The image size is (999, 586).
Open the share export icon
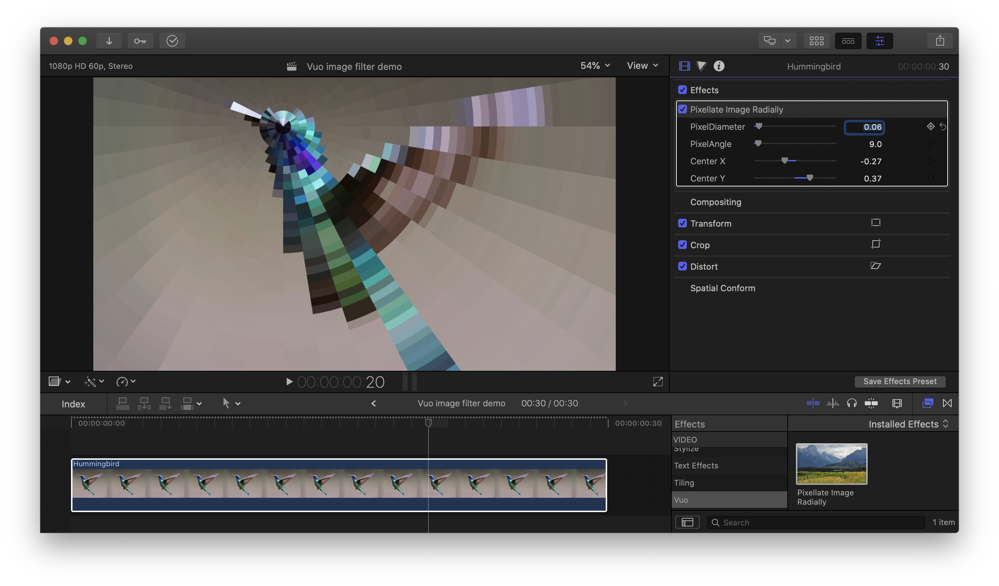[x=940, y=41]
